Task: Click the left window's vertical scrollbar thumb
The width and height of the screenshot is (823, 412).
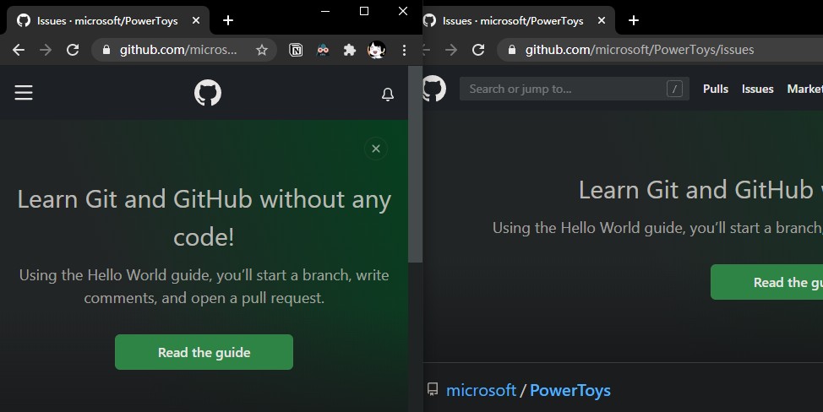Action: click(415, 164)
